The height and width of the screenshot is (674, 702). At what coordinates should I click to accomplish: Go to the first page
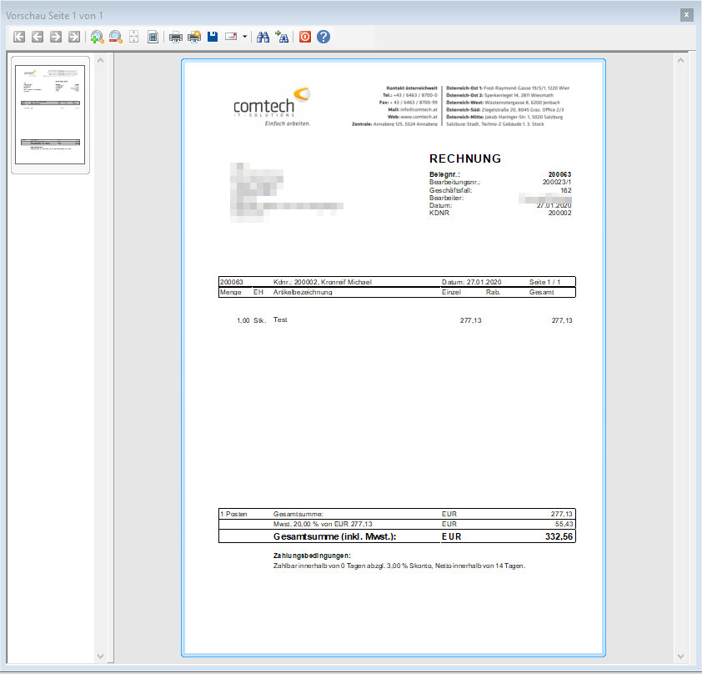19,37
